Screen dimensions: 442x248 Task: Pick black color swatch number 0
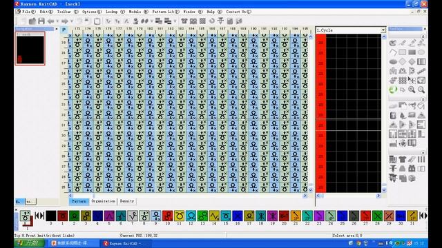(x=50, y=216)
